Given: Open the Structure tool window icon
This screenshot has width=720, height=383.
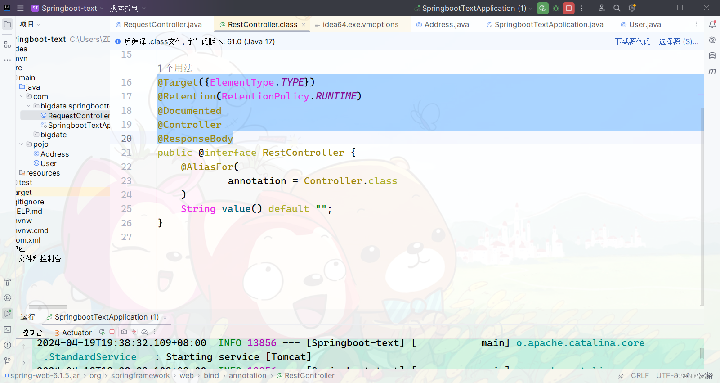Looking at the screenshot, I should [x=8, y=45].
